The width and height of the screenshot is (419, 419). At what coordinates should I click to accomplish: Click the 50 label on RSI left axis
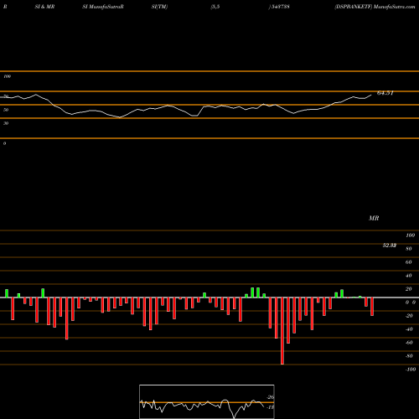coord(6,110)
